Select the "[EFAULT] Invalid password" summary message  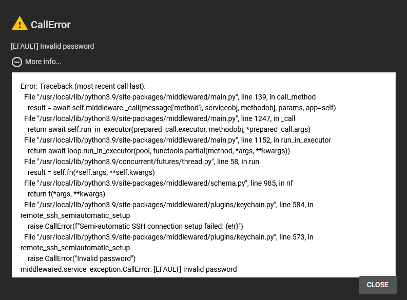[52, 46]
